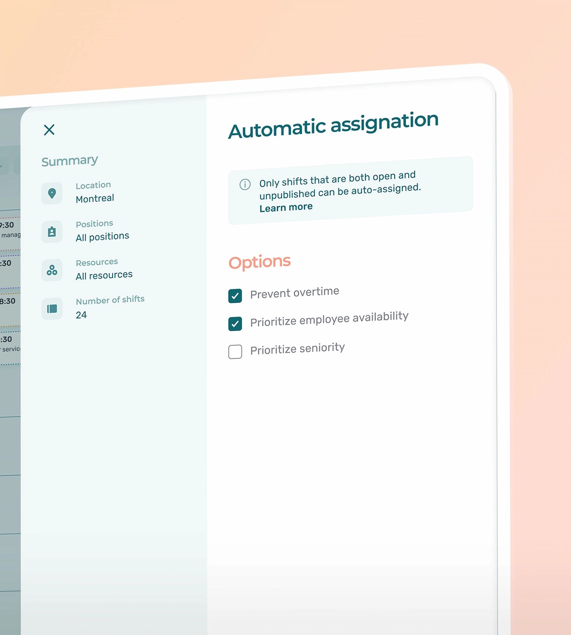Image resolution: width=571 pixels, height=635 pixels.
Task: Click the shift count 24
Action: [82, 315]
